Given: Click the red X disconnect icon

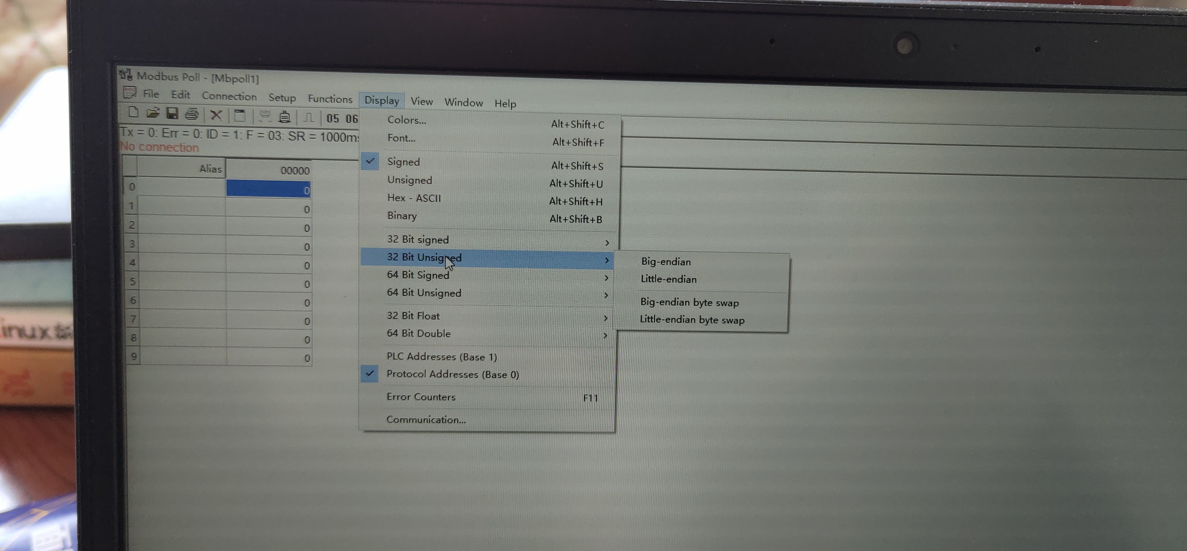Looking at the screenshot, I should [x=216, y=116].
